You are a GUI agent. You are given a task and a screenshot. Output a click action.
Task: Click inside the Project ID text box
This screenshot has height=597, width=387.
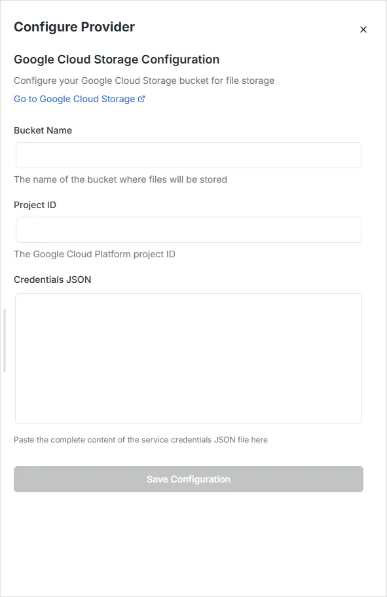pos(188,230)
